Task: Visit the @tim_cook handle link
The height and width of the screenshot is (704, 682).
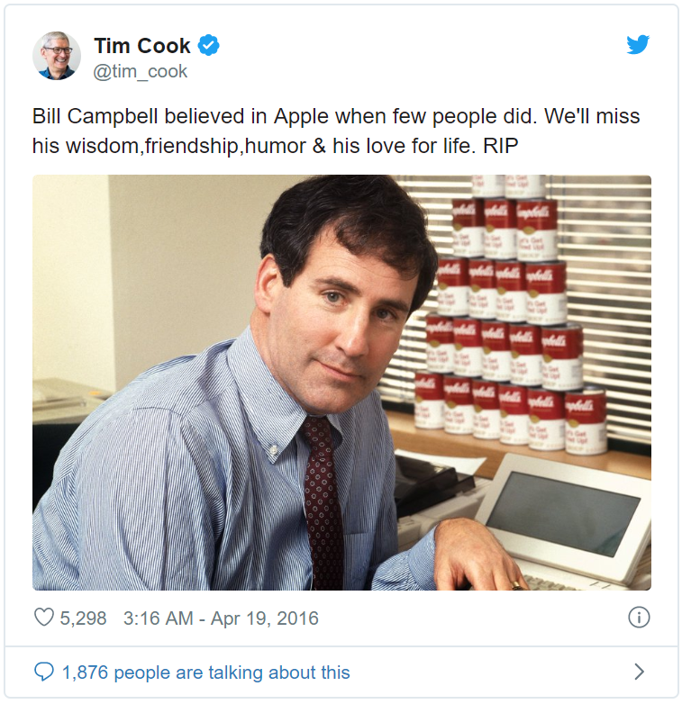Action: coord(141,71)
